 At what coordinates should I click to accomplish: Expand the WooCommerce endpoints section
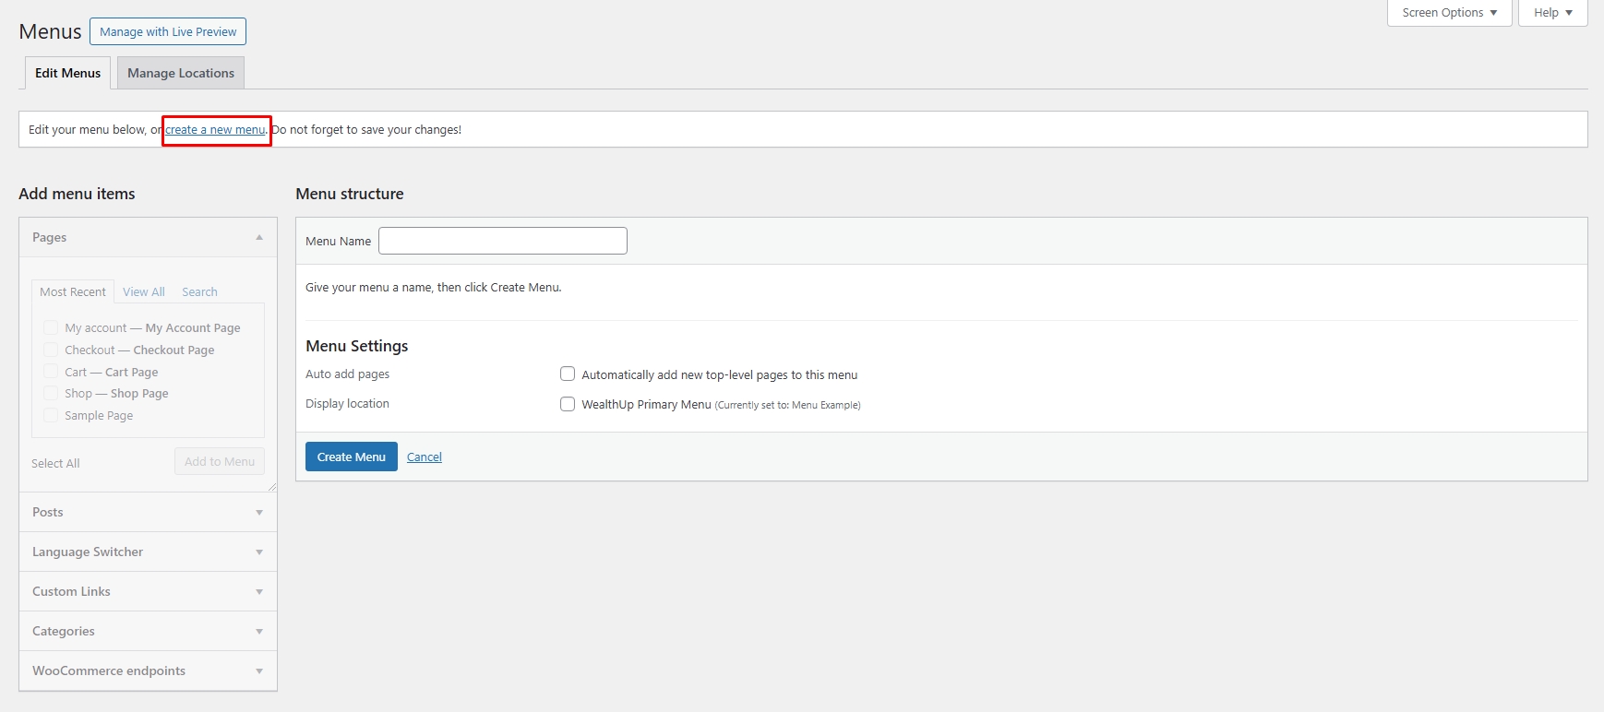(259, 671)
